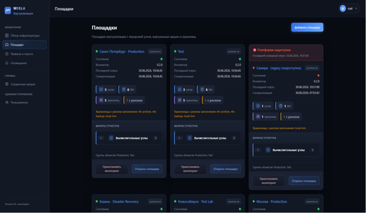Click the 6 ВМ icon on Test card
Screen dimensions: 366x213
[202, 89]
